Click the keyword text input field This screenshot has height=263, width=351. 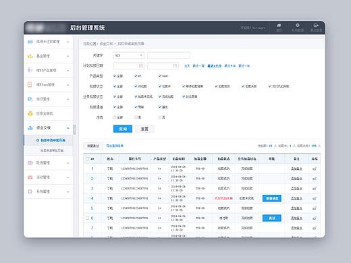click(x=169, y=55)
